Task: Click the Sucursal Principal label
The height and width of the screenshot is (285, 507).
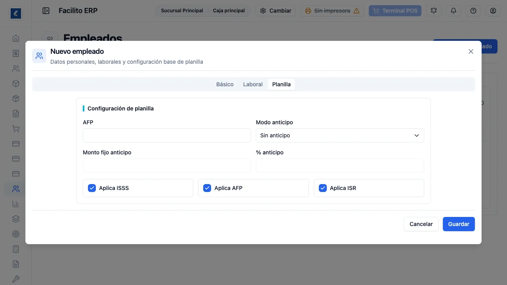Action: click(182, 11)
